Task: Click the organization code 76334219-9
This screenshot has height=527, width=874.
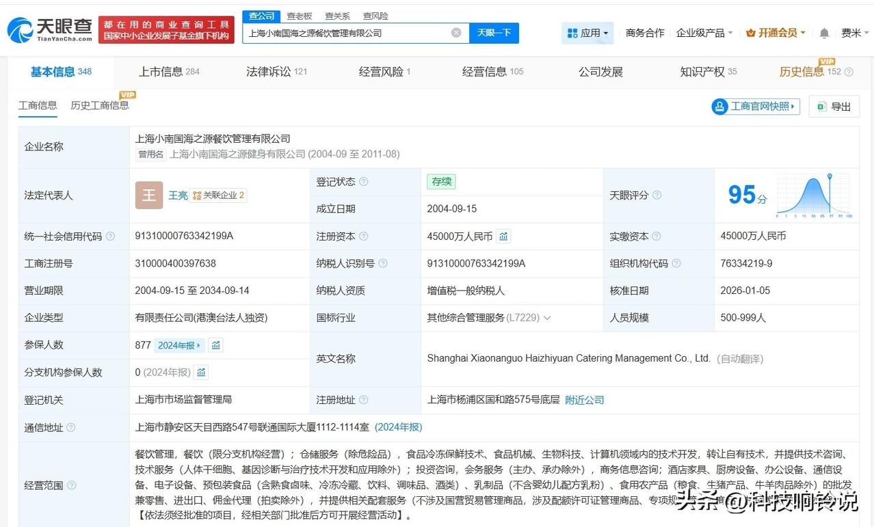Action: pos(746,263)
